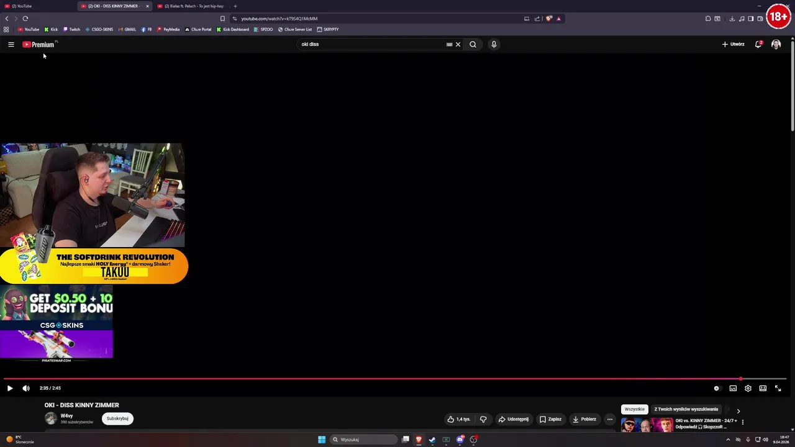
Task: Open media control music note icon
Action: pyautogui.click(x=742, y=19)
